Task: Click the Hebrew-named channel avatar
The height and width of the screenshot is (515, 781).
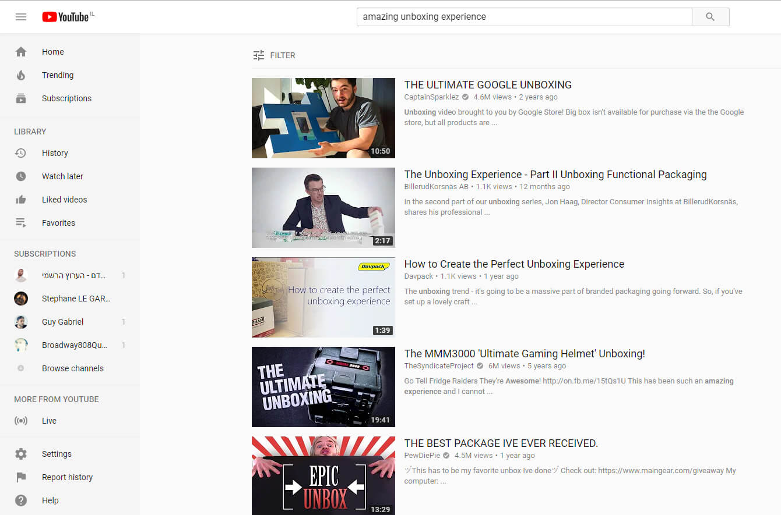Action: [21, 275]
